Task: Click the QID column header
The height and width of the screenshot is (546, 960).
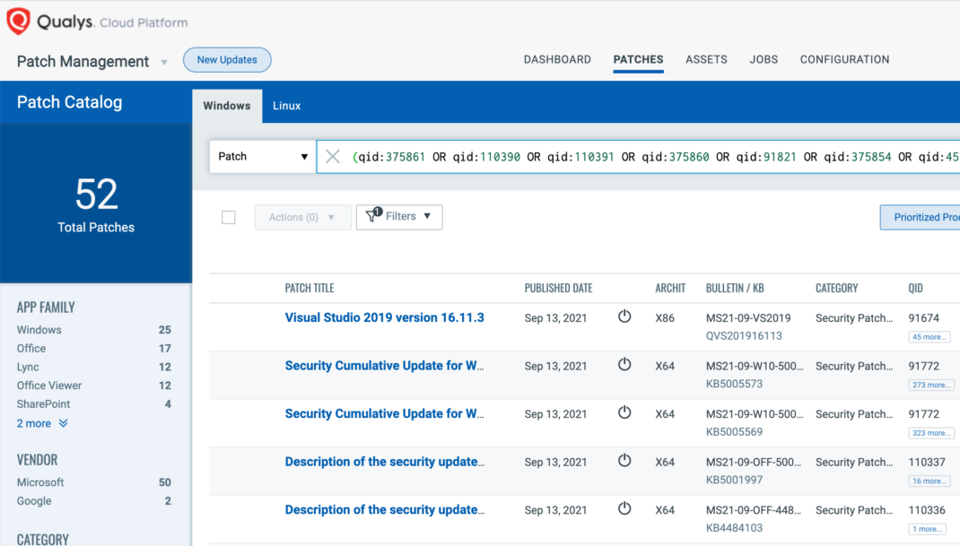Action: [x=915, y=289]
